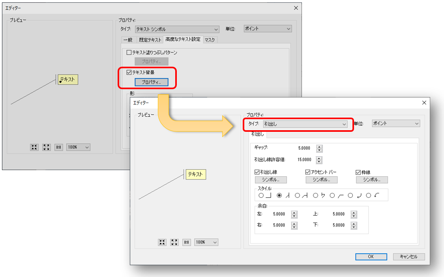
Task: Select first callout style radio button
Action: coord(261,195)
